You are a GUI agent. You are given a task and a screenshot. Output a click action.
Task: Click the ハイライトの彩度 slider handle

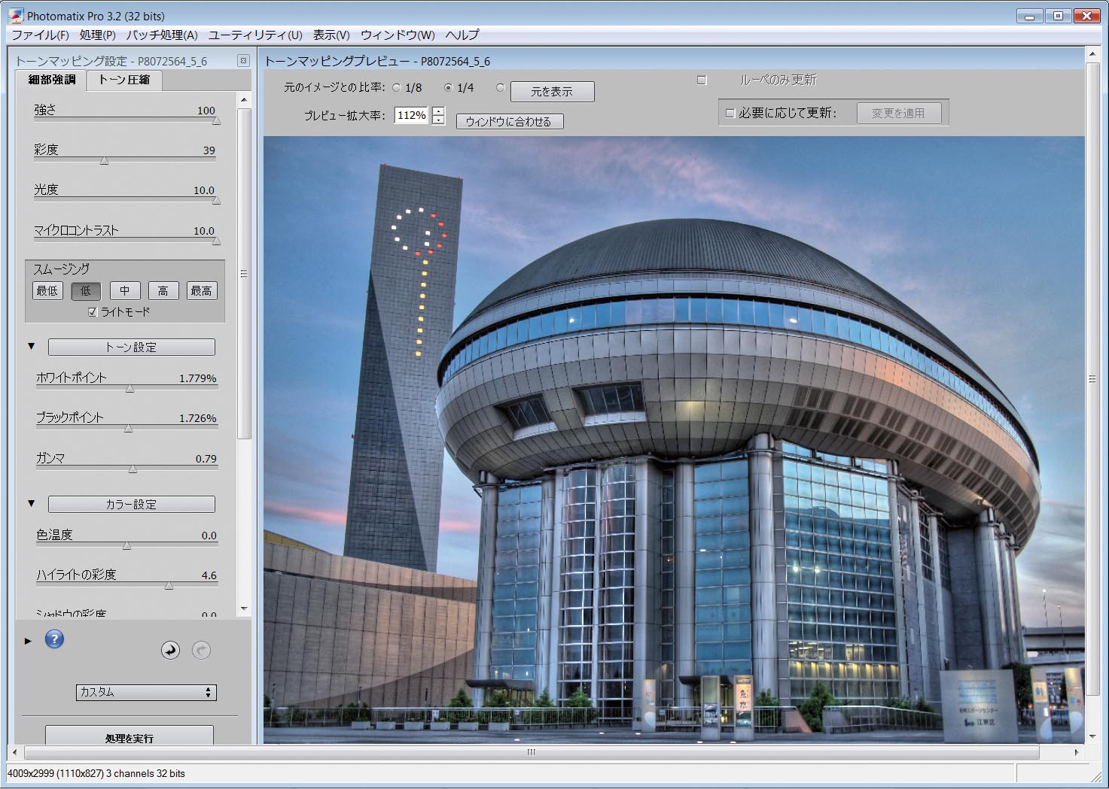coord(169,585)
